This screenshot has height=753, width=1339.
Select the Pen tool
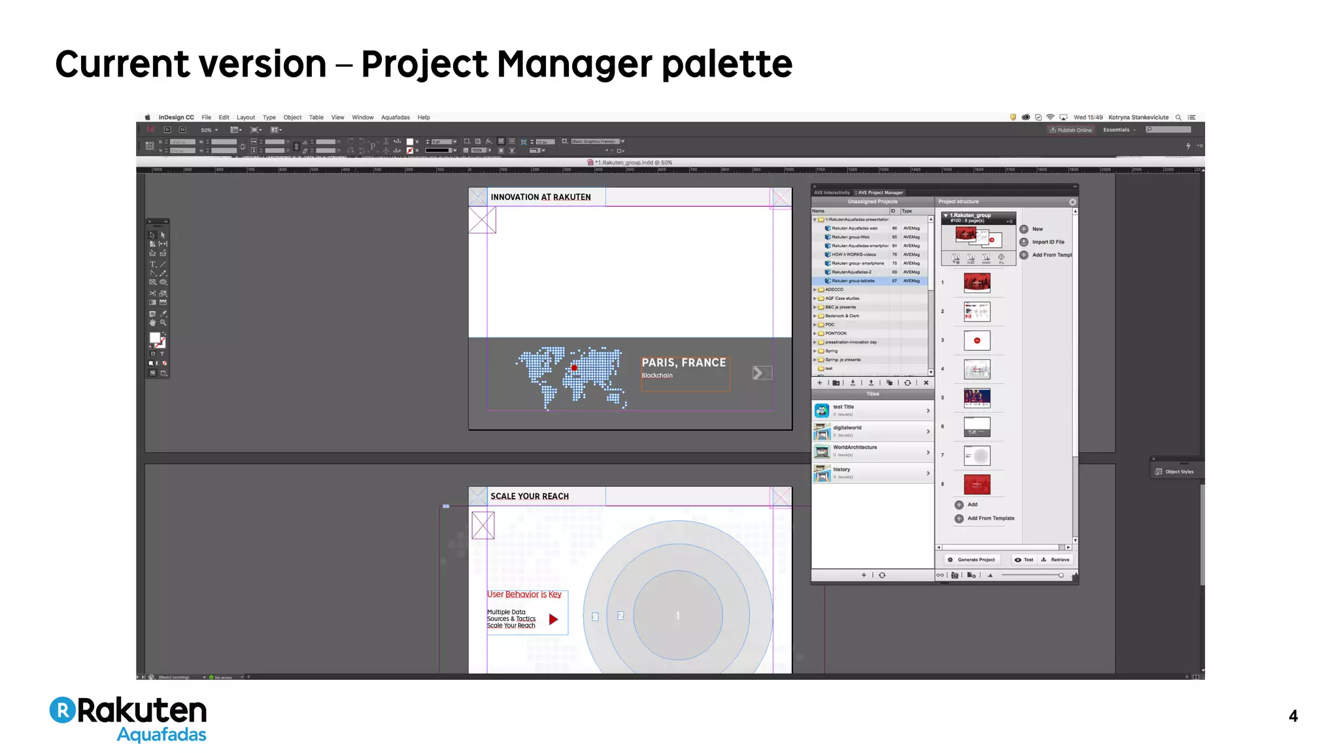152,274
